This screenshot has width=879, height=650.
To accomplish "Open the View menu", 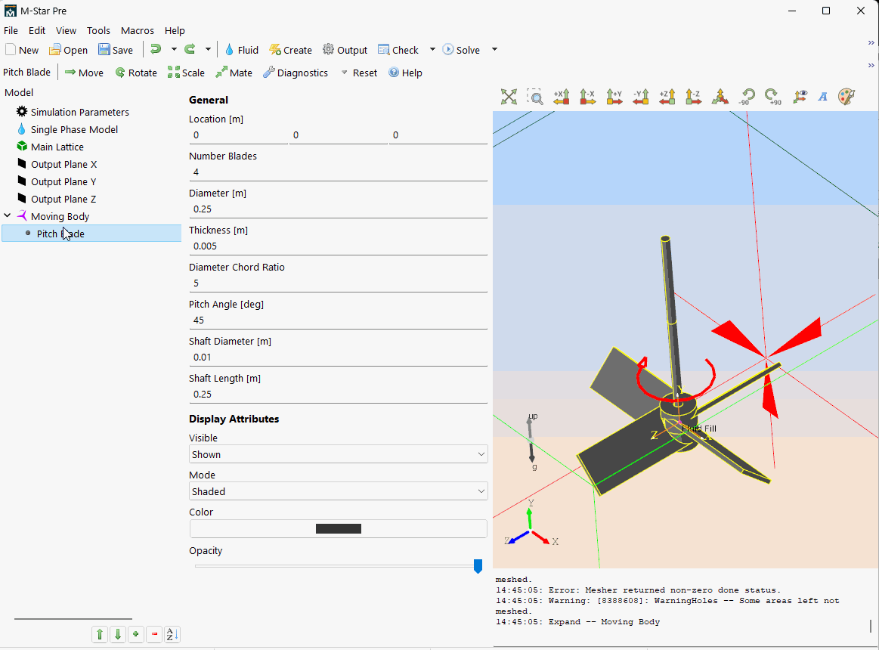I will [66, 30].
